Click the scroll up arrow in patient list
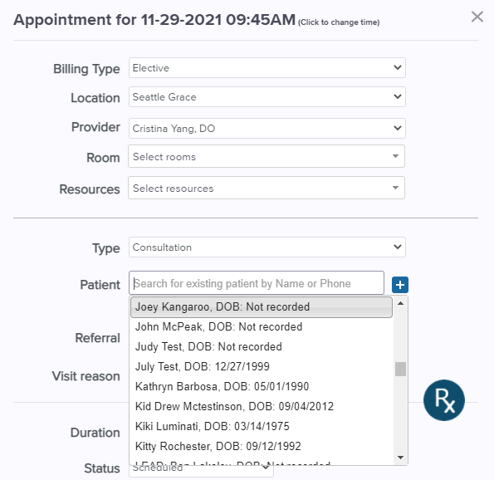 400,303
